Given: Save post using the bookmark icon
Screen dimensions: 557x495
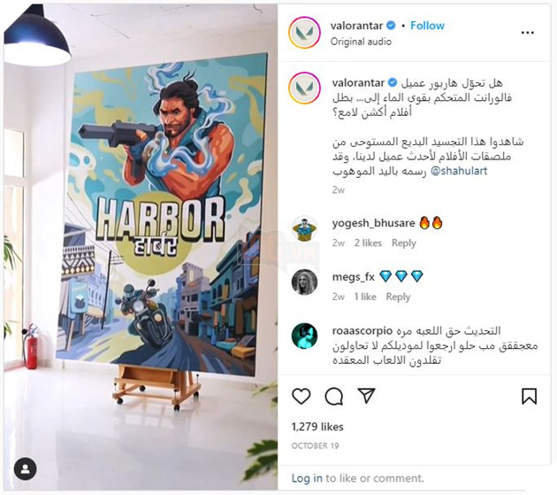Looking at the screenshot, I should coord(529,396).
